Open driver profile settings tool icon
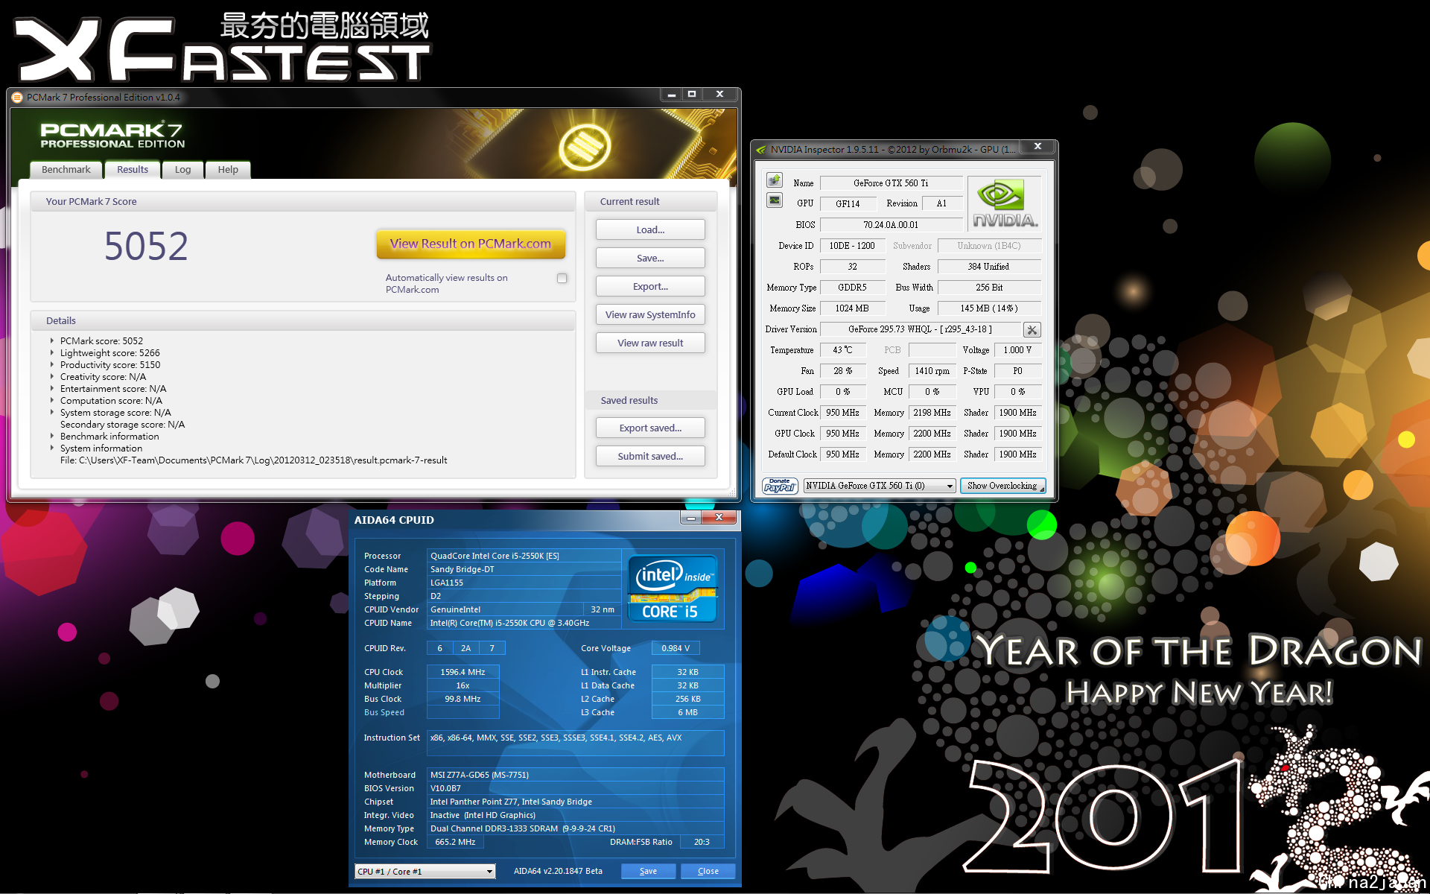 [1032, 330]
